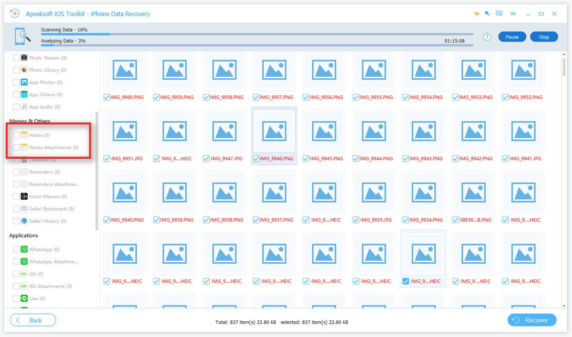This screenshot has height=337, width=572.
Task: Select the IMG_9952.PNG thumbnail
Action: 523,70
